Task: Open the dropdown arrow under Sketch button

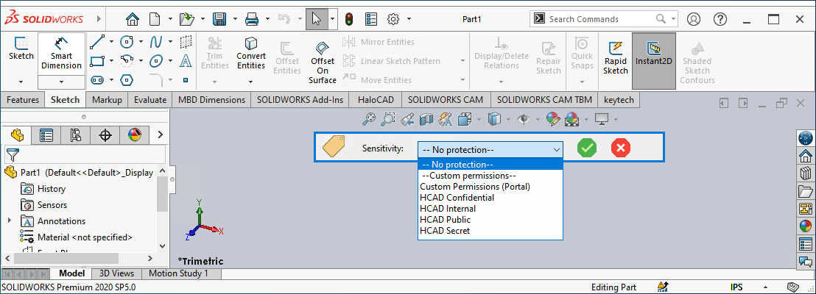Action: (x=21, y=81)
